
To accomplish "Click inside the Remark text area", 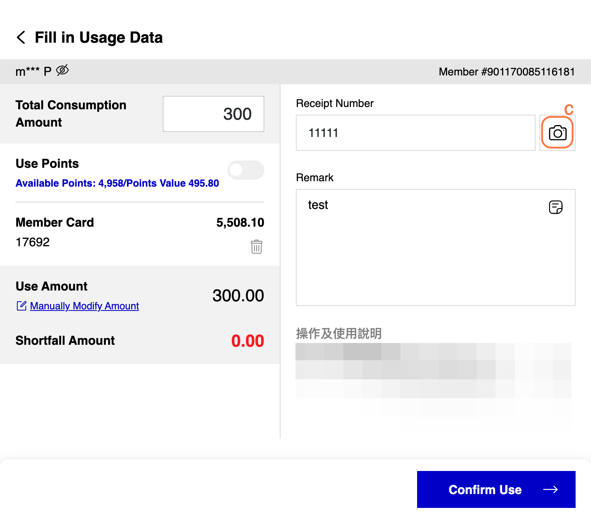I will [436, 247].
